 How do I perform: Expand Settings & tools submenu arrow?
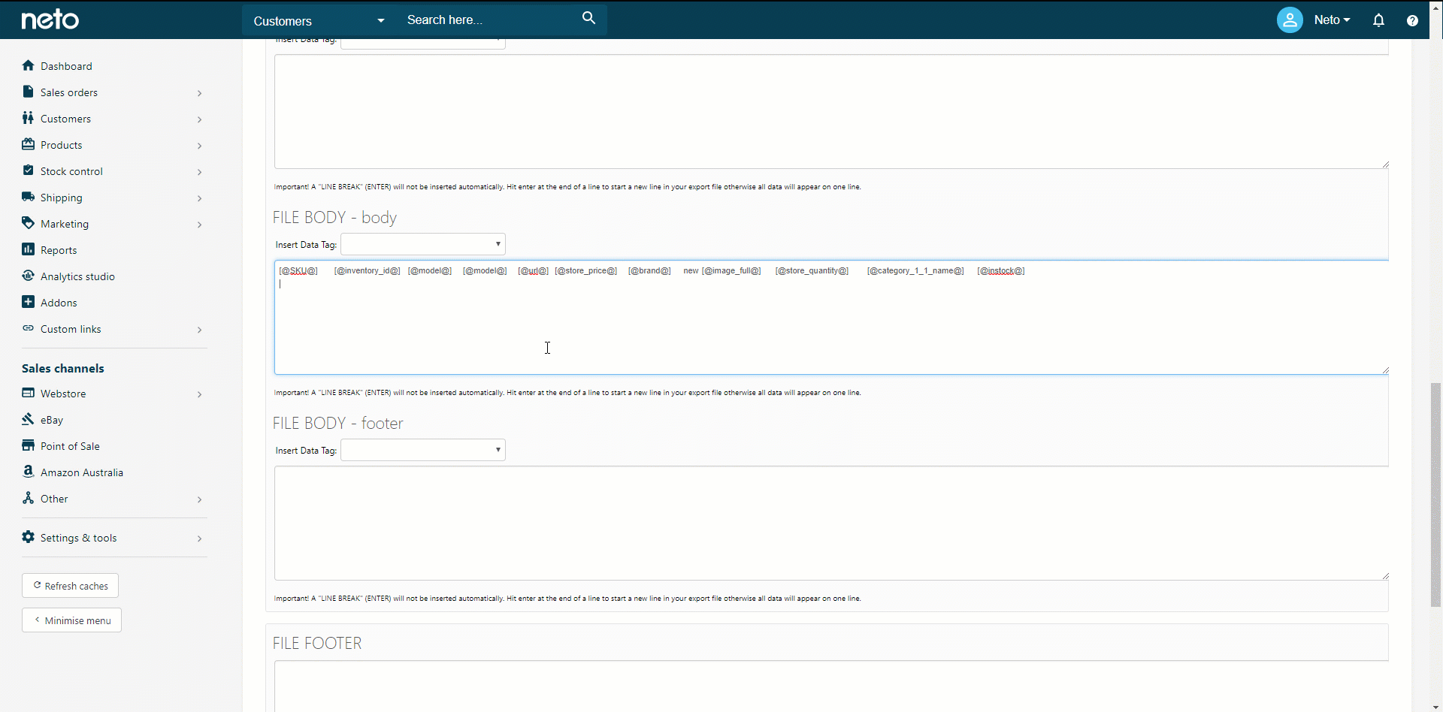click(x=199, y=539)
